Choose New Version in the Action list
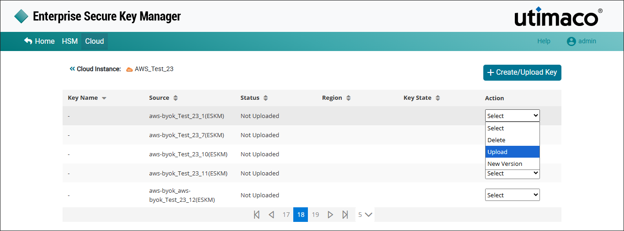624x231 pixels. point(512,164)
